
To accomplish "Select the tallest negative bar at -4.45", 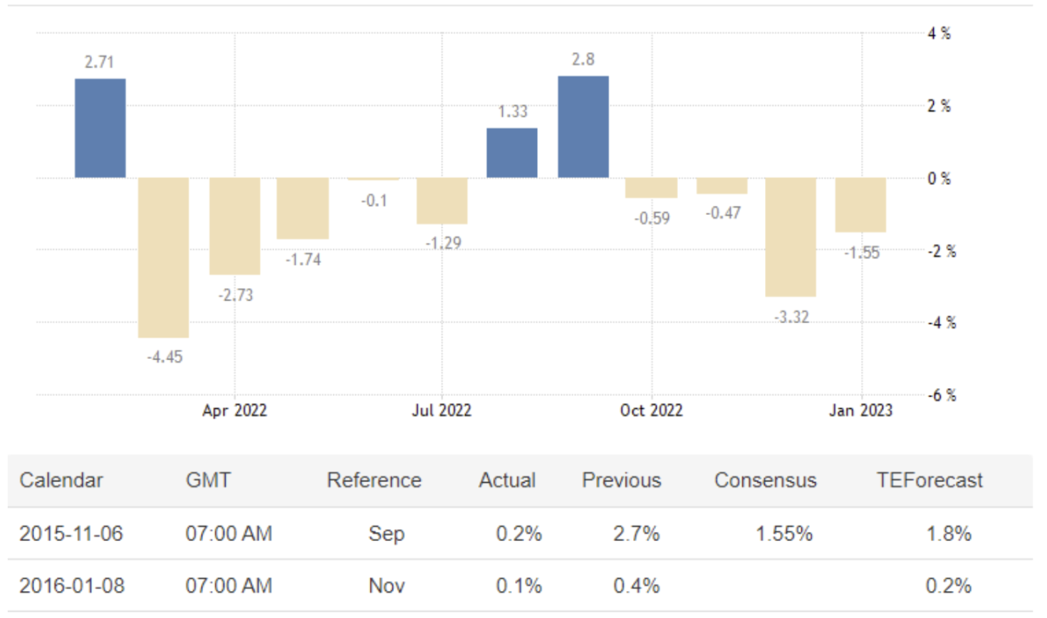I will [164, 257].
